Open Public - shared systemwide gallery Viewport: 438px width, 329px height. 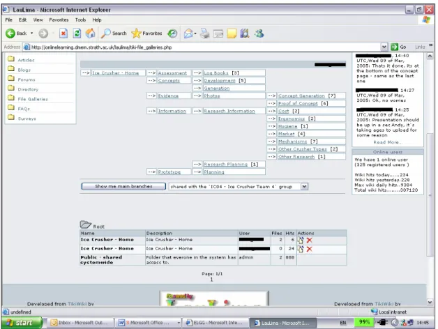[101, 260]
